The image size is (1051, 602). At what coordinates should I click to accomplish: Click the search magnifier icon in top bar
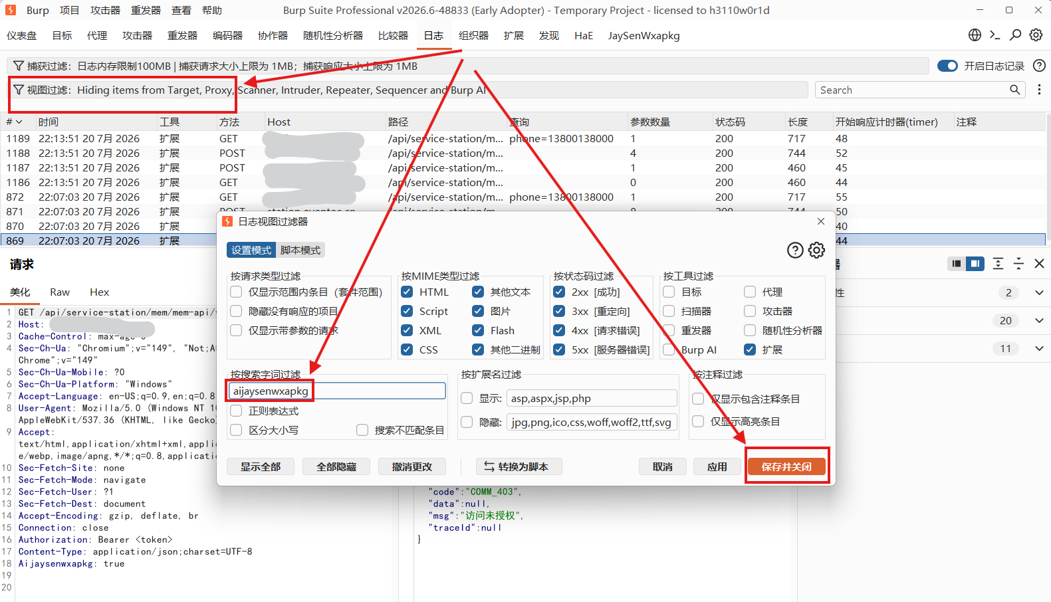pos(1016,35)
